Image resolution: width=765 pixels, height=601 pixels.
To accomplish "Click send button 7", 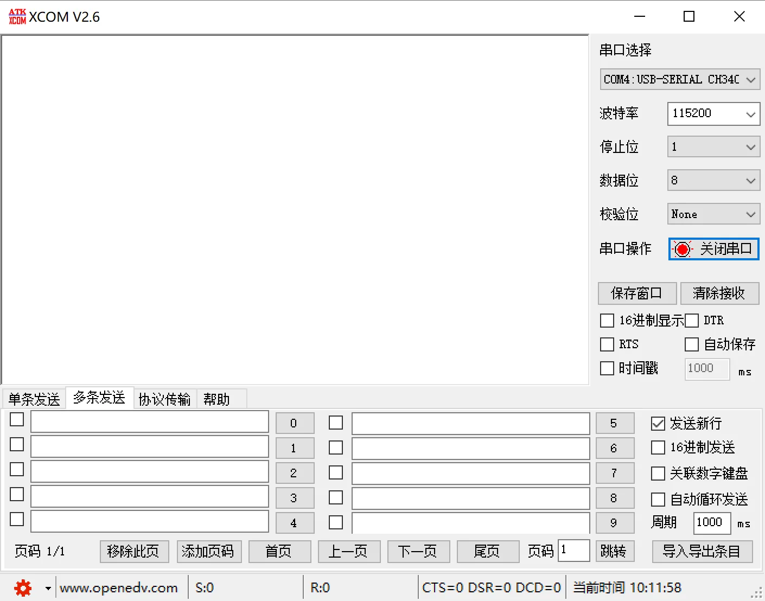I will (x=615, y=473).
